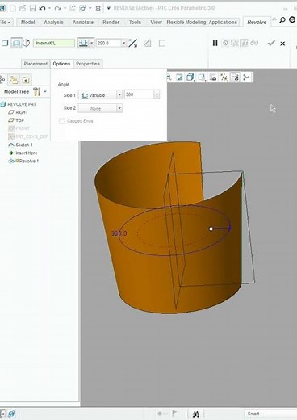Viewport: 297px width, 420px height.
Task: Open the Model Tree show dropdown arrow
Action: pos(45,92)
